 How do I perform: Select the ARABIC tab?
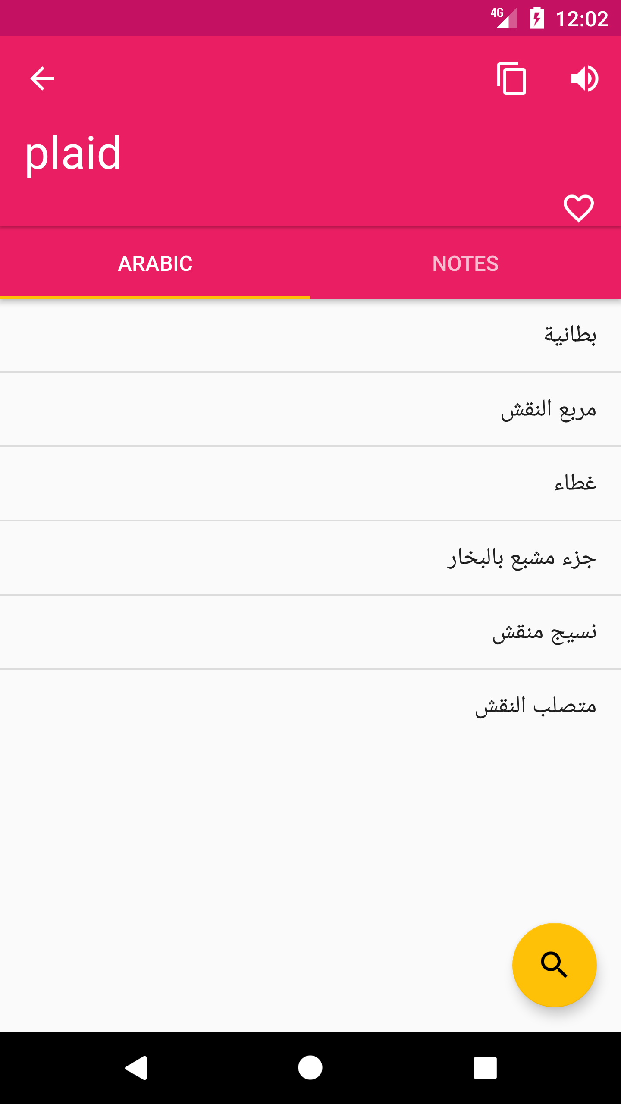(x=155, y=263)
